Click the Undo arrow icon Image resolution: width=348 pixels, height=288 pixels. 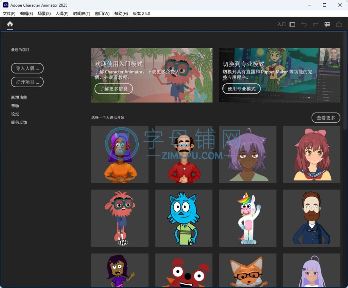304,24
